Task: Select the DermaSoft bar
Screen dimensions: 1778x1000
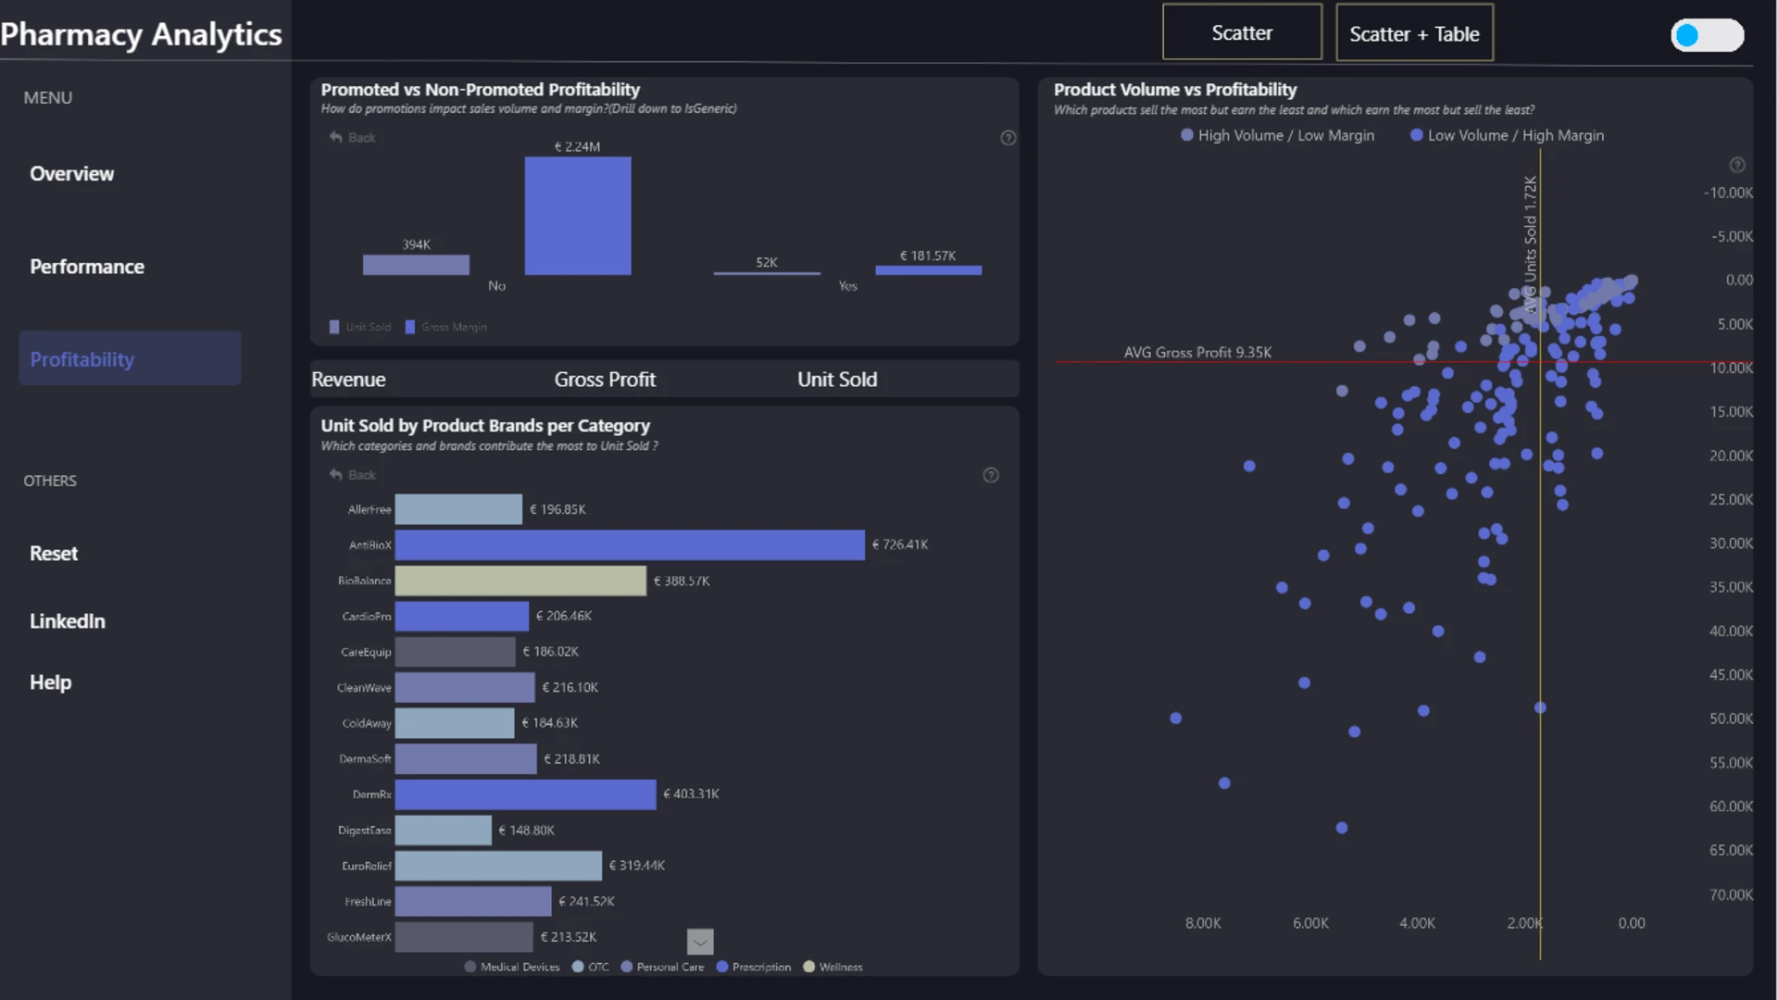Action: tap(466, 758)
